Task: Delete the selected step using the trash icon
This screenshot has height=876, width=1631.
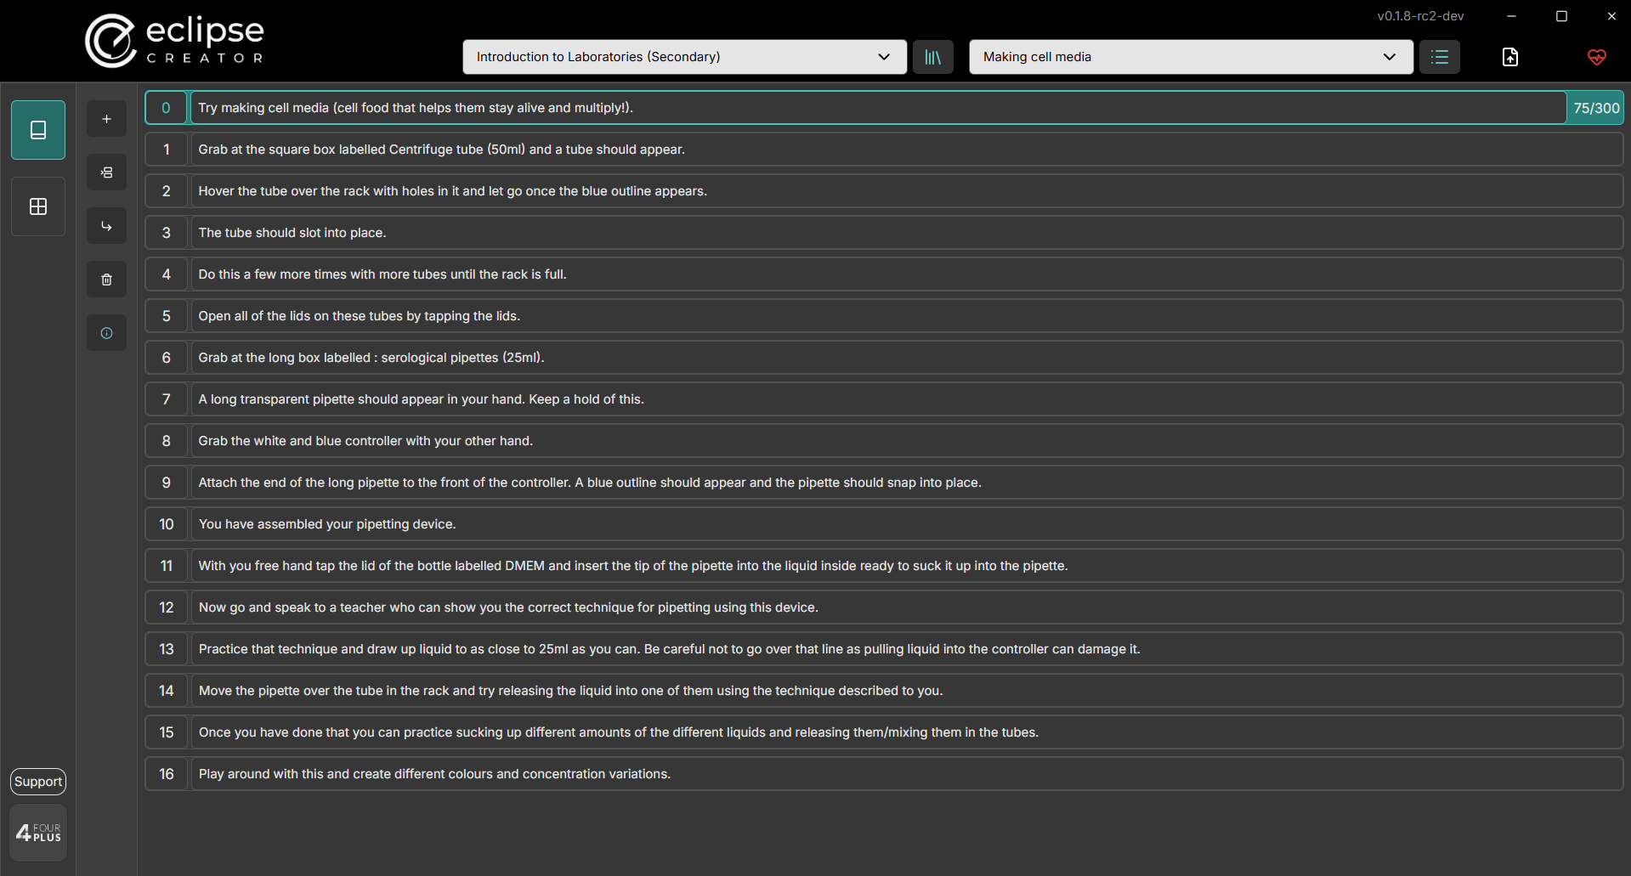Action: pyautogui.click(x=106, y=279)
